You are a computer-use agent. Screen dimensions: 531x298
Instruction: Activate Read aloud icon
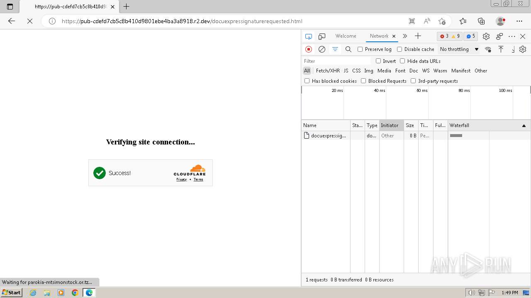point(427,21)
